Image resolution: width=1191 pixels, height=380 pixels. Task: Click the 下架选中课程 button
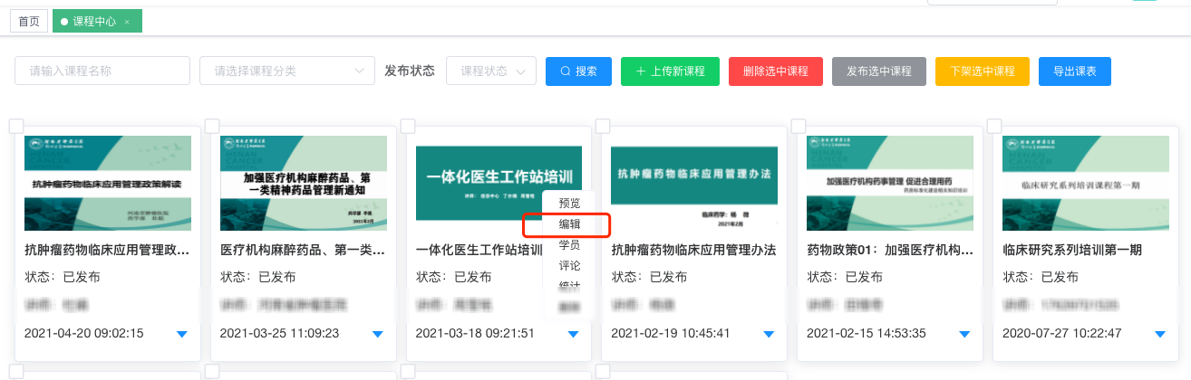point(983,71)
